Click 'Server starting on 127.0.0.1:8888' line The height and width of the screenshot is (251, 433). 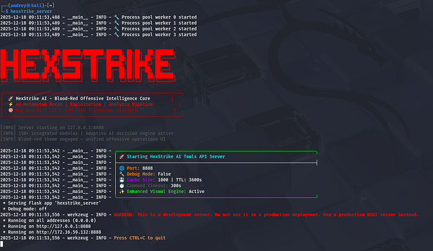coord(52,127)
